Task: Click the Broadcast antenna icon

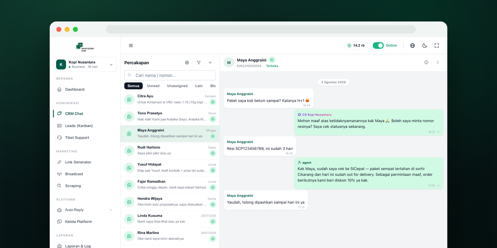Action: pyautogui.click(x=59, y=174)
